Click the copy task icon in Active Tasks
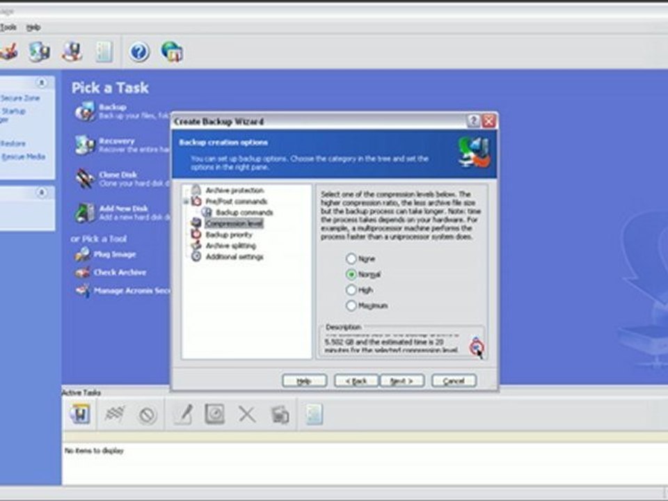 280,415
